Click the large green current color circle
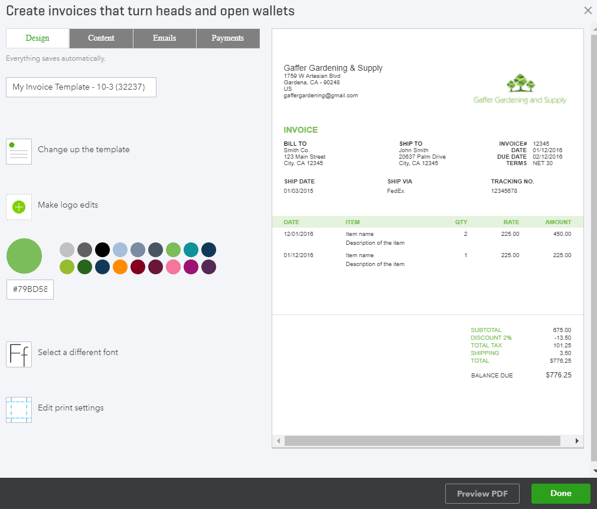The height and width of the screenshot is (509, 597). pos(24,256)
